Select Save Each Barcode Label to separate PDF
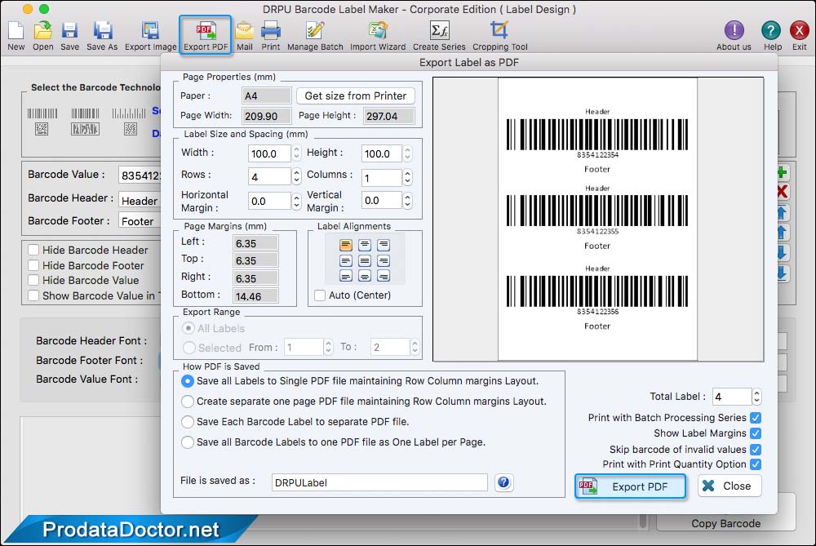Screen dimensions: 816x546 coord(188,422)
